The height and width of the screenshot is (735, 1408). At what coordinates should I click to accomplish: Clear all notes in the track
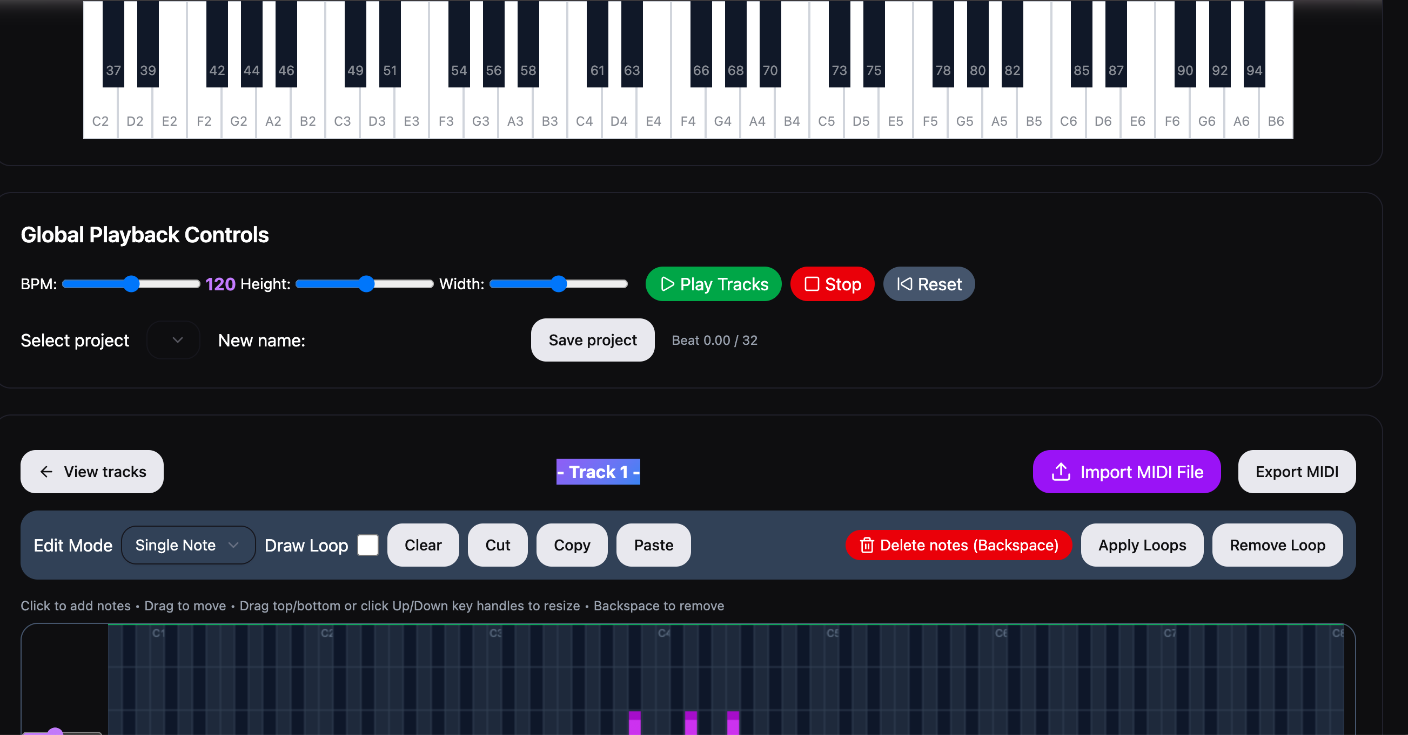[423, 545]
